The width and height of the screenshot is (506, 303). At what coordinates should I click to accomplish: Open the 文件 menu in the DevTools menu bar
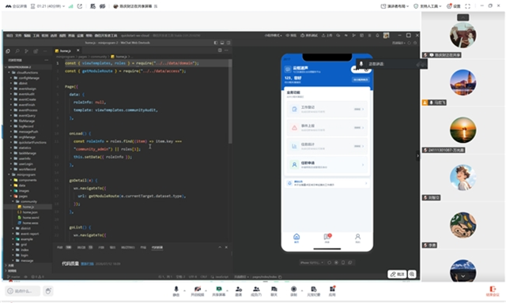[18, 36]
